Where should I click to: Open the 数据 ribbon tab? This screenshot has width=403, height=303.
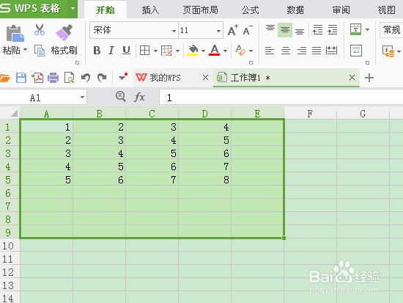point(295,10)
